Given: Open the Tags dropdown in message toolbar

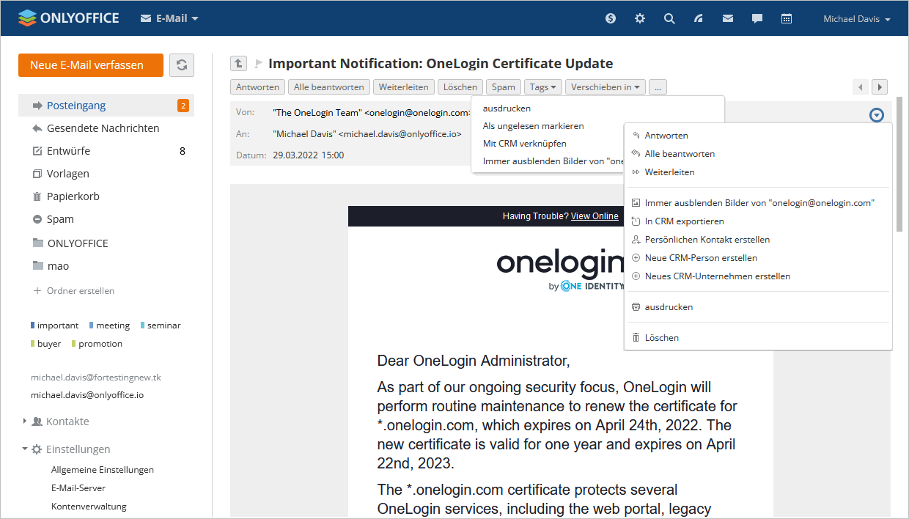Looking at the screenshot, I should click(x=543, y=87).
